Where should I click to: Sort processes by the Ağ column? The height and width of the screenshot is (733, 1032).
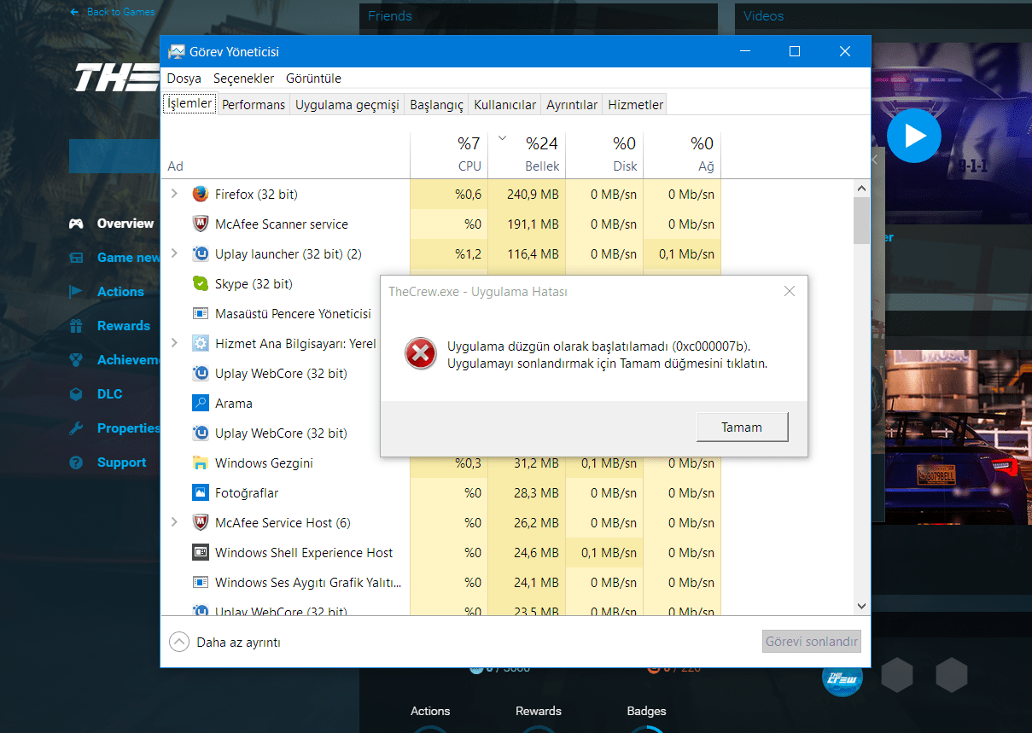coord(681,154)
